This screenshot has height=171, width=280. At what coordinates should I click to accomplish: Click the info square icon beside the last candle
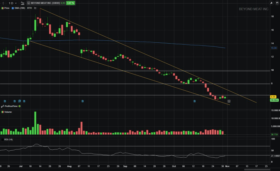229,101
